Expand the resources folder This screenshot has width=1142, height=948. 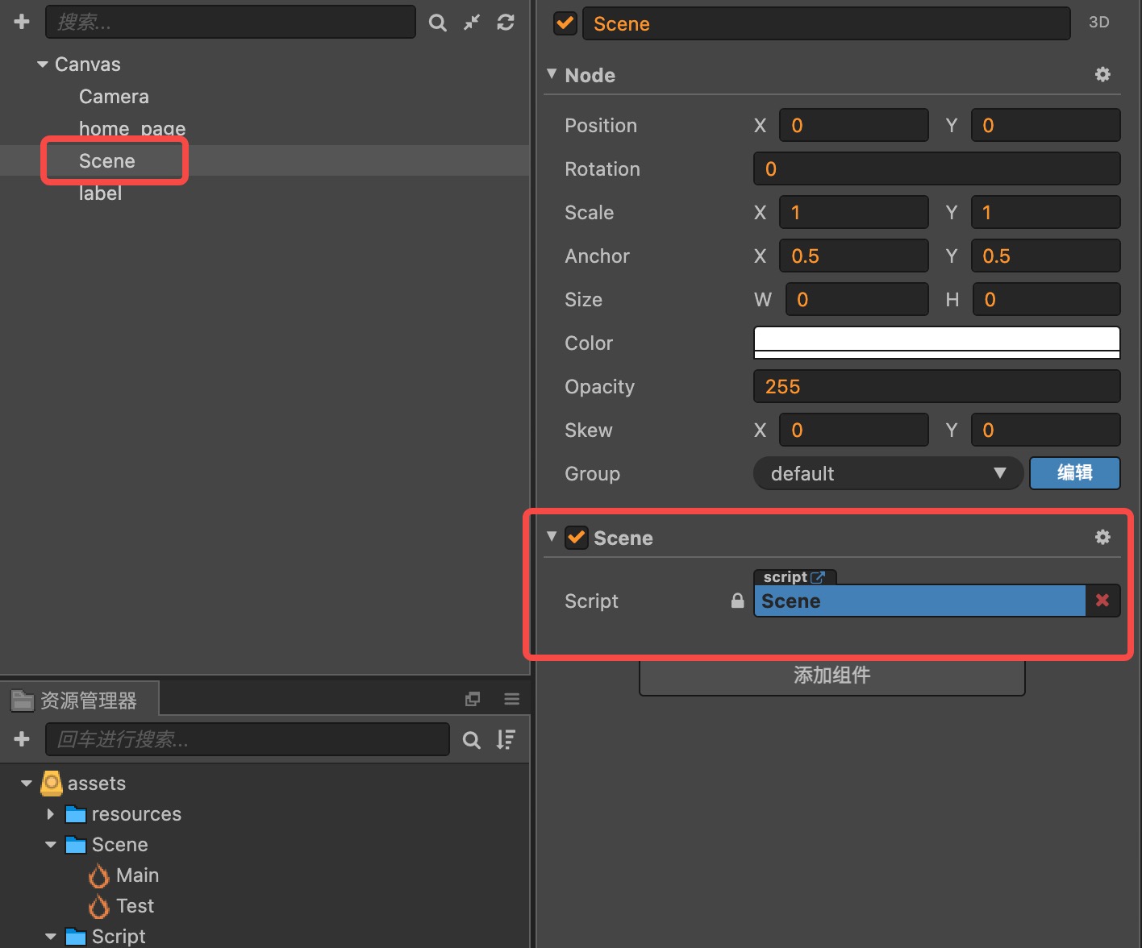pos(50,814)
